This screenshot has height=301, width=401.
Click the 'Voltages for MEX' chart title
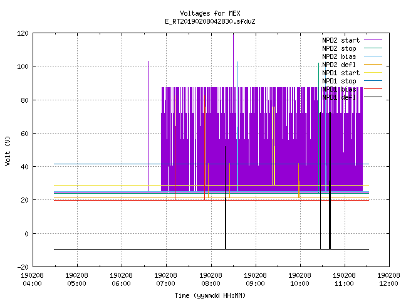(210, 13)
